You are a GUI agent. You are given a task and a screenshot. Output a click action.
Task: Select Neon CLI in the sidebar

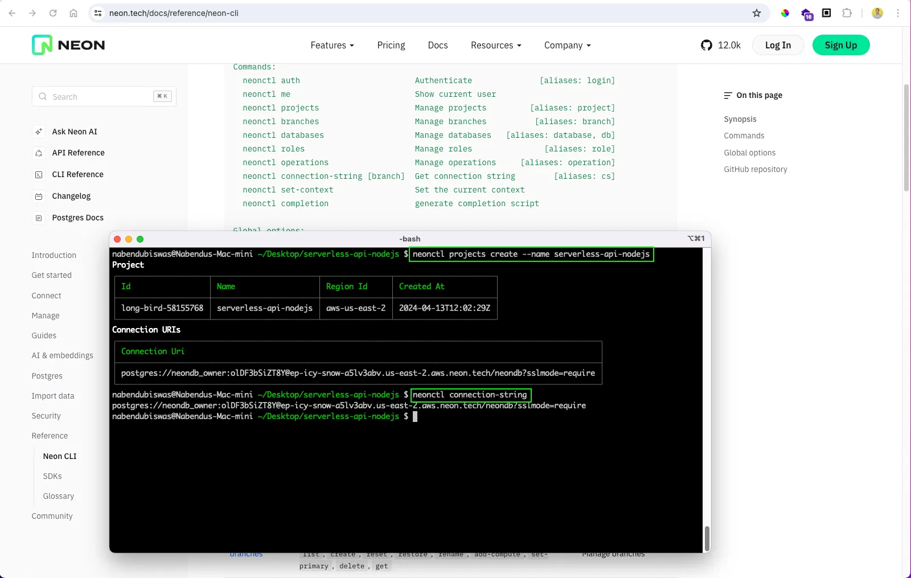(60, 456)
